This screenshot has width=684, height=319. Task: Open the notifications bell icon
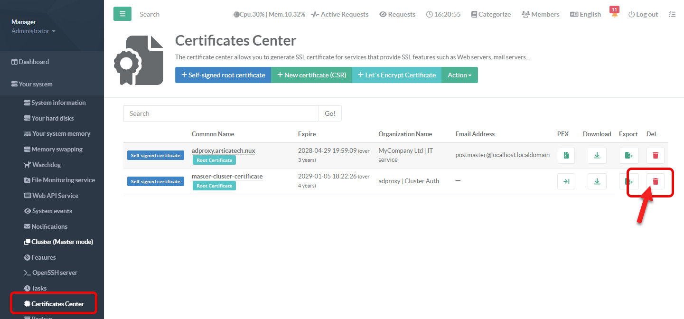coord(615,15)
